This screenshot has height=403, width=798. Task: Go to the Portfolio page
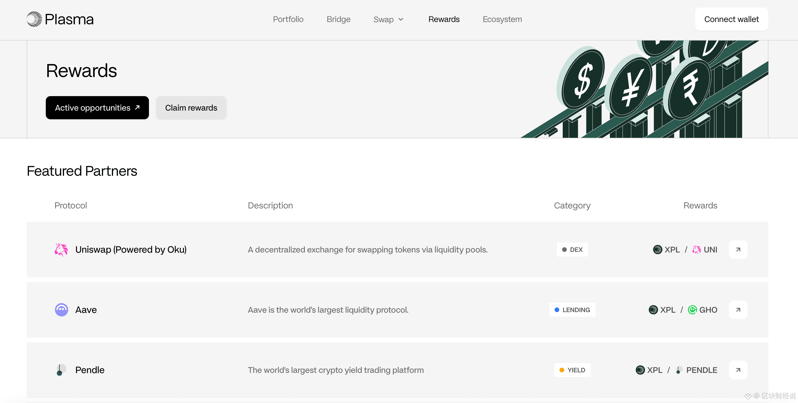288,19
